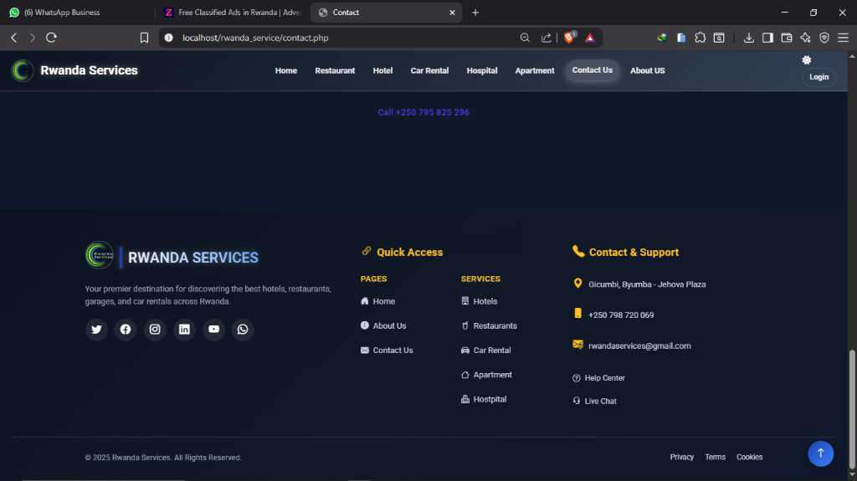This screenshot has width=857, height=481.
Task: Click the vertical page scrollbar thumb
Action: 852,407
